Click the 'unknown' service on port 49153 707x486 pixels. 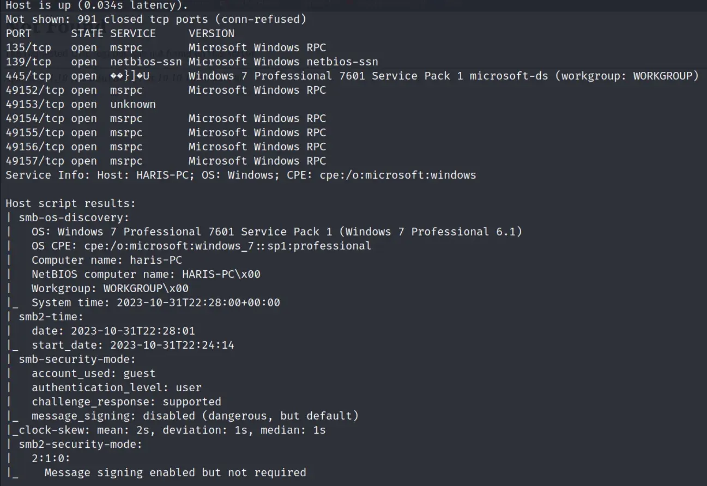pos(132,104)
